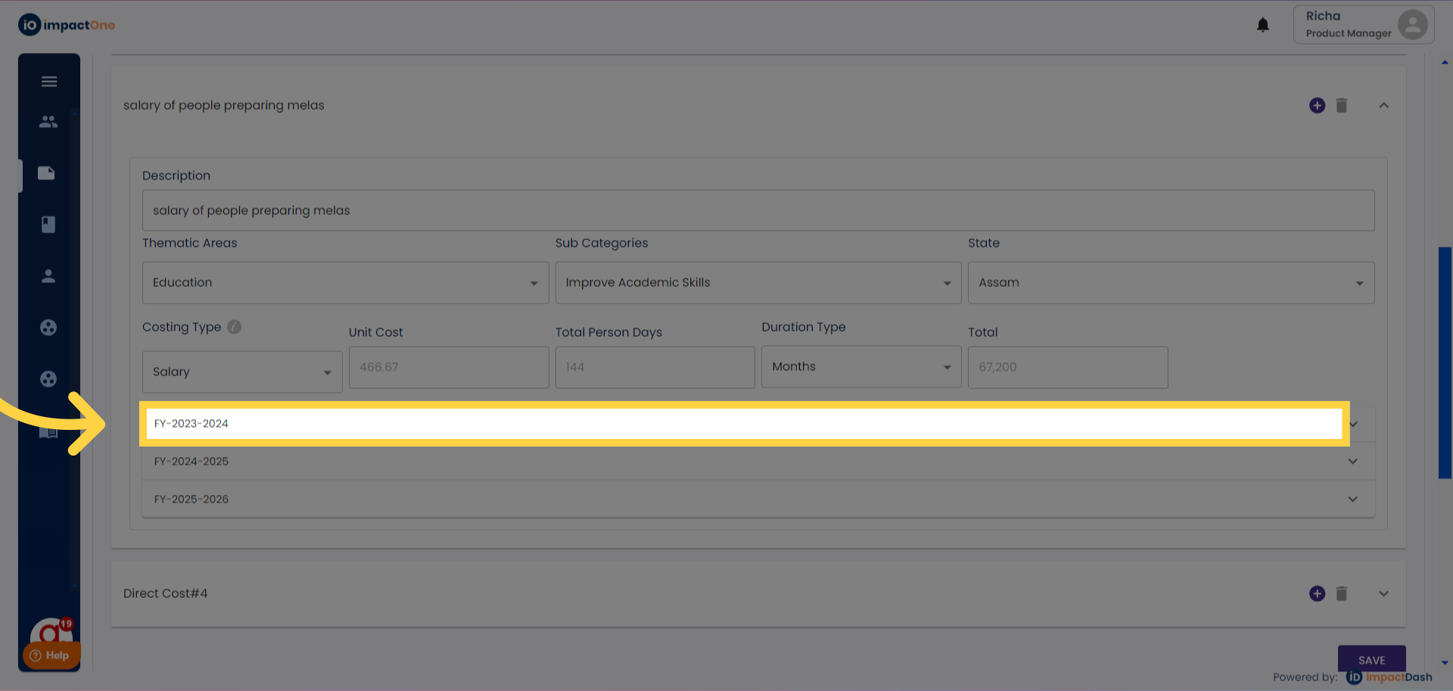Open the State dropdown showing Assam
The image size is (1453, 691).
(x=1170, y=282)
